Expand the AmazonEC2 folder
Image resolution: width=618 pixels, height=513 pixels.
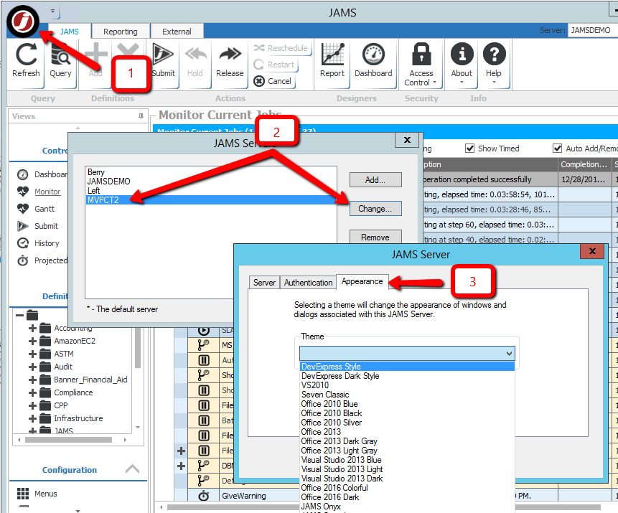pyautogui.click(x=33, y=342)
